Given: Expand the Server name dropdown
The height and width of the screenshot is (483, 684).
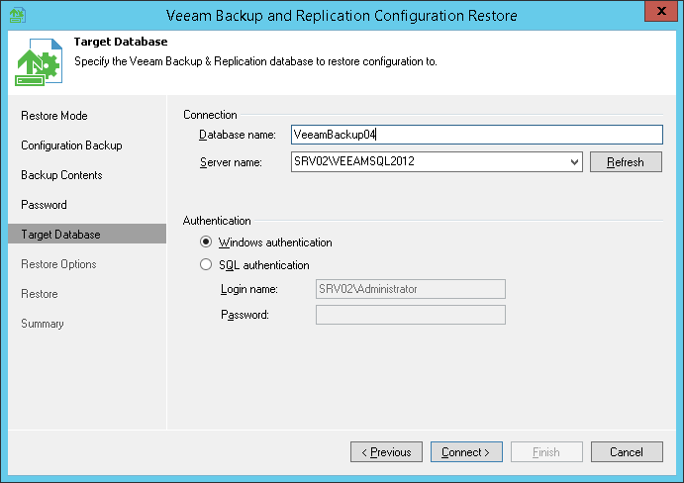Looking at the screenshot, I should coord(574,162).
